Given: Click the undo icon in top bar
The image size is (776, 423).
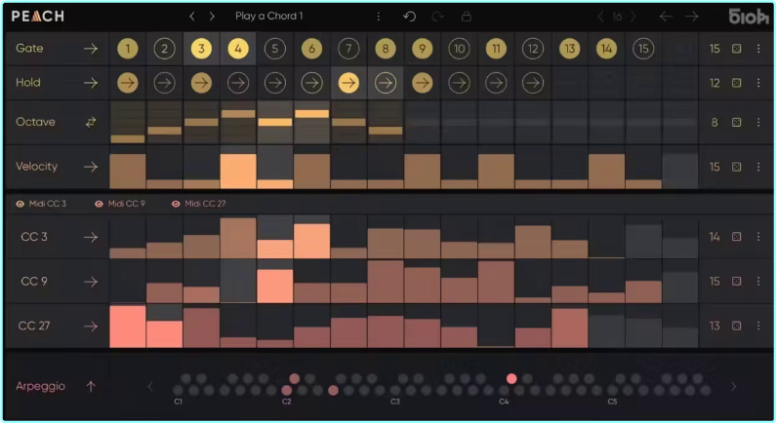Looking at the screenshot, I should click(x=409, y=17).
